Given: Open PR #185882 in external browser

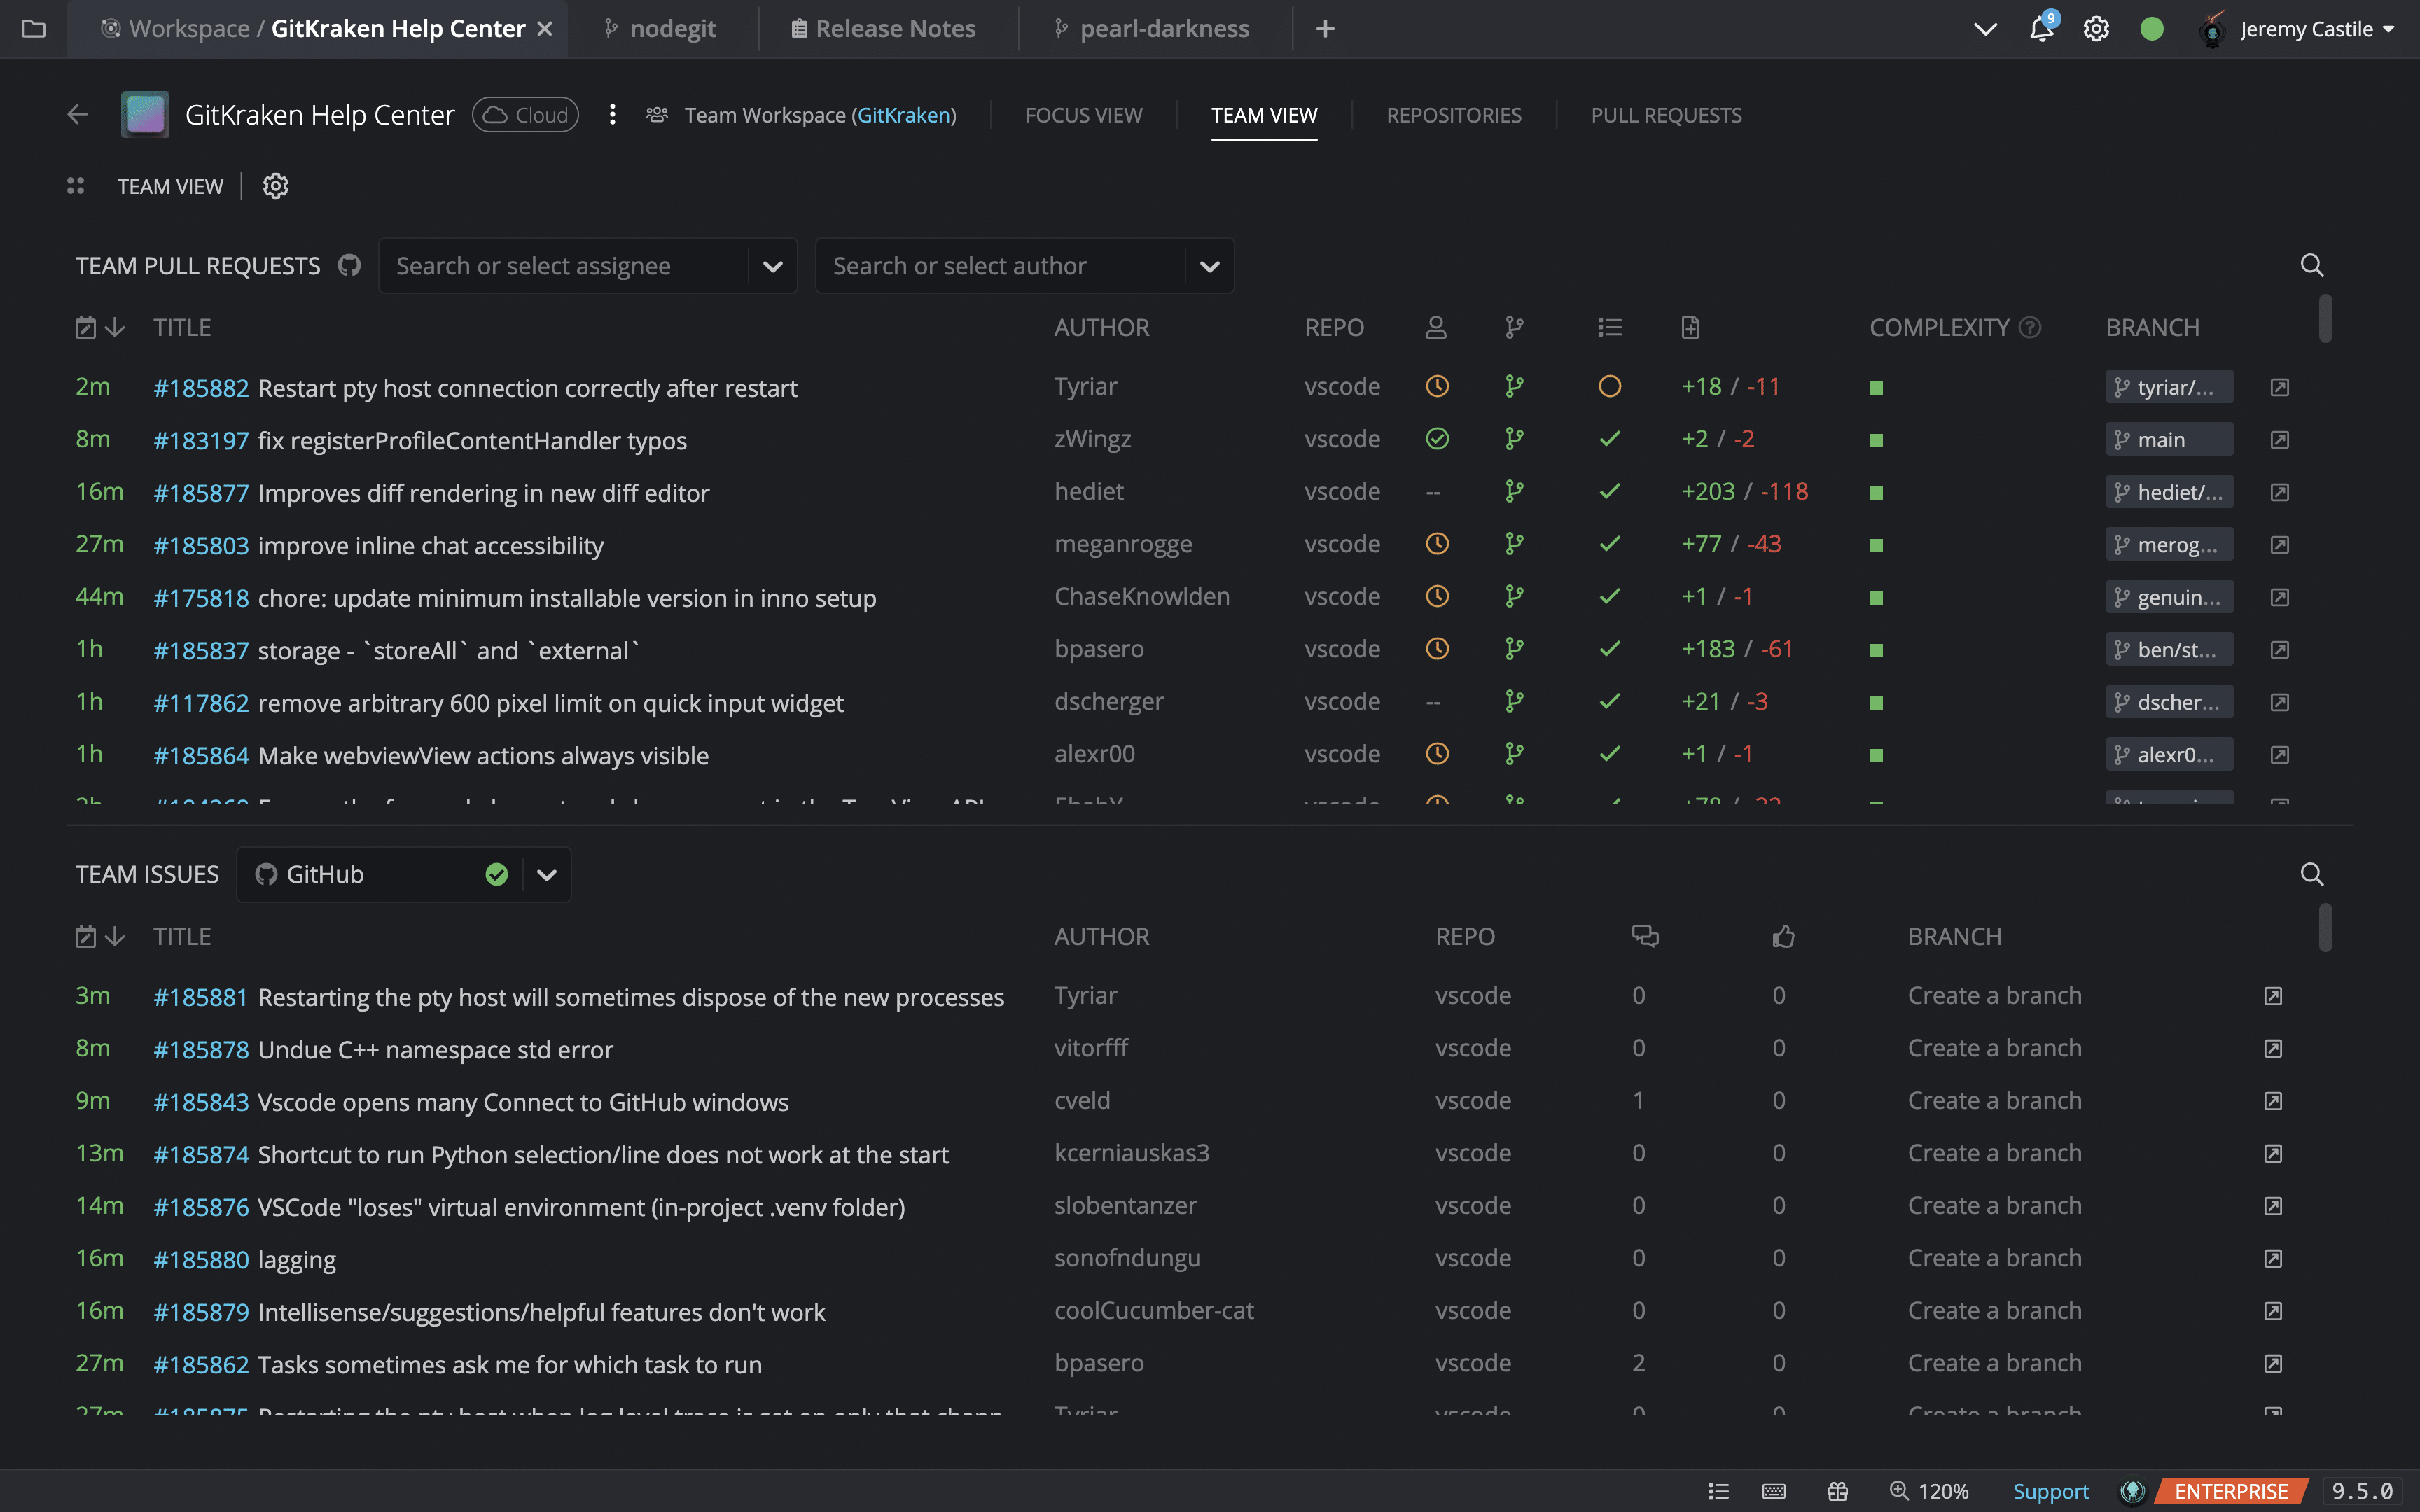Looking at the screenshot, I should [2279, 387].
